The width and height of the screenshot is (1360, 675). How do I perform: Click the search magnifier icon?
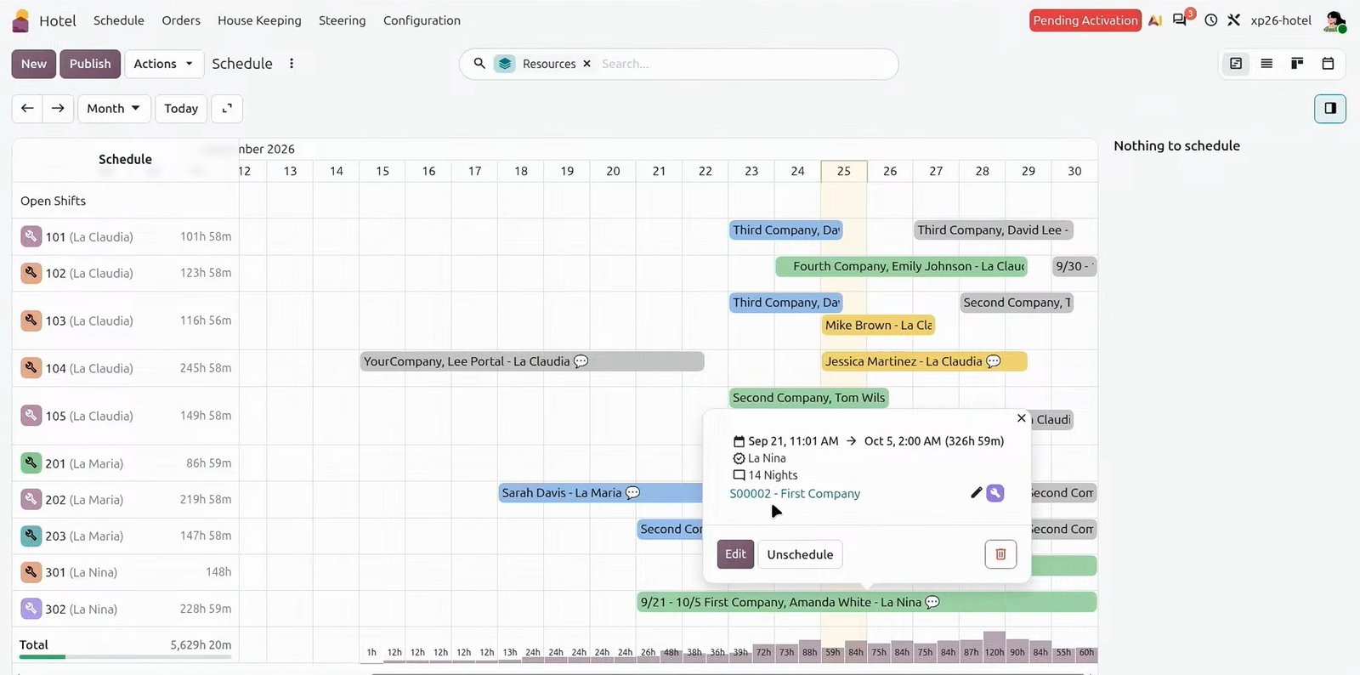tap(479, 64)
